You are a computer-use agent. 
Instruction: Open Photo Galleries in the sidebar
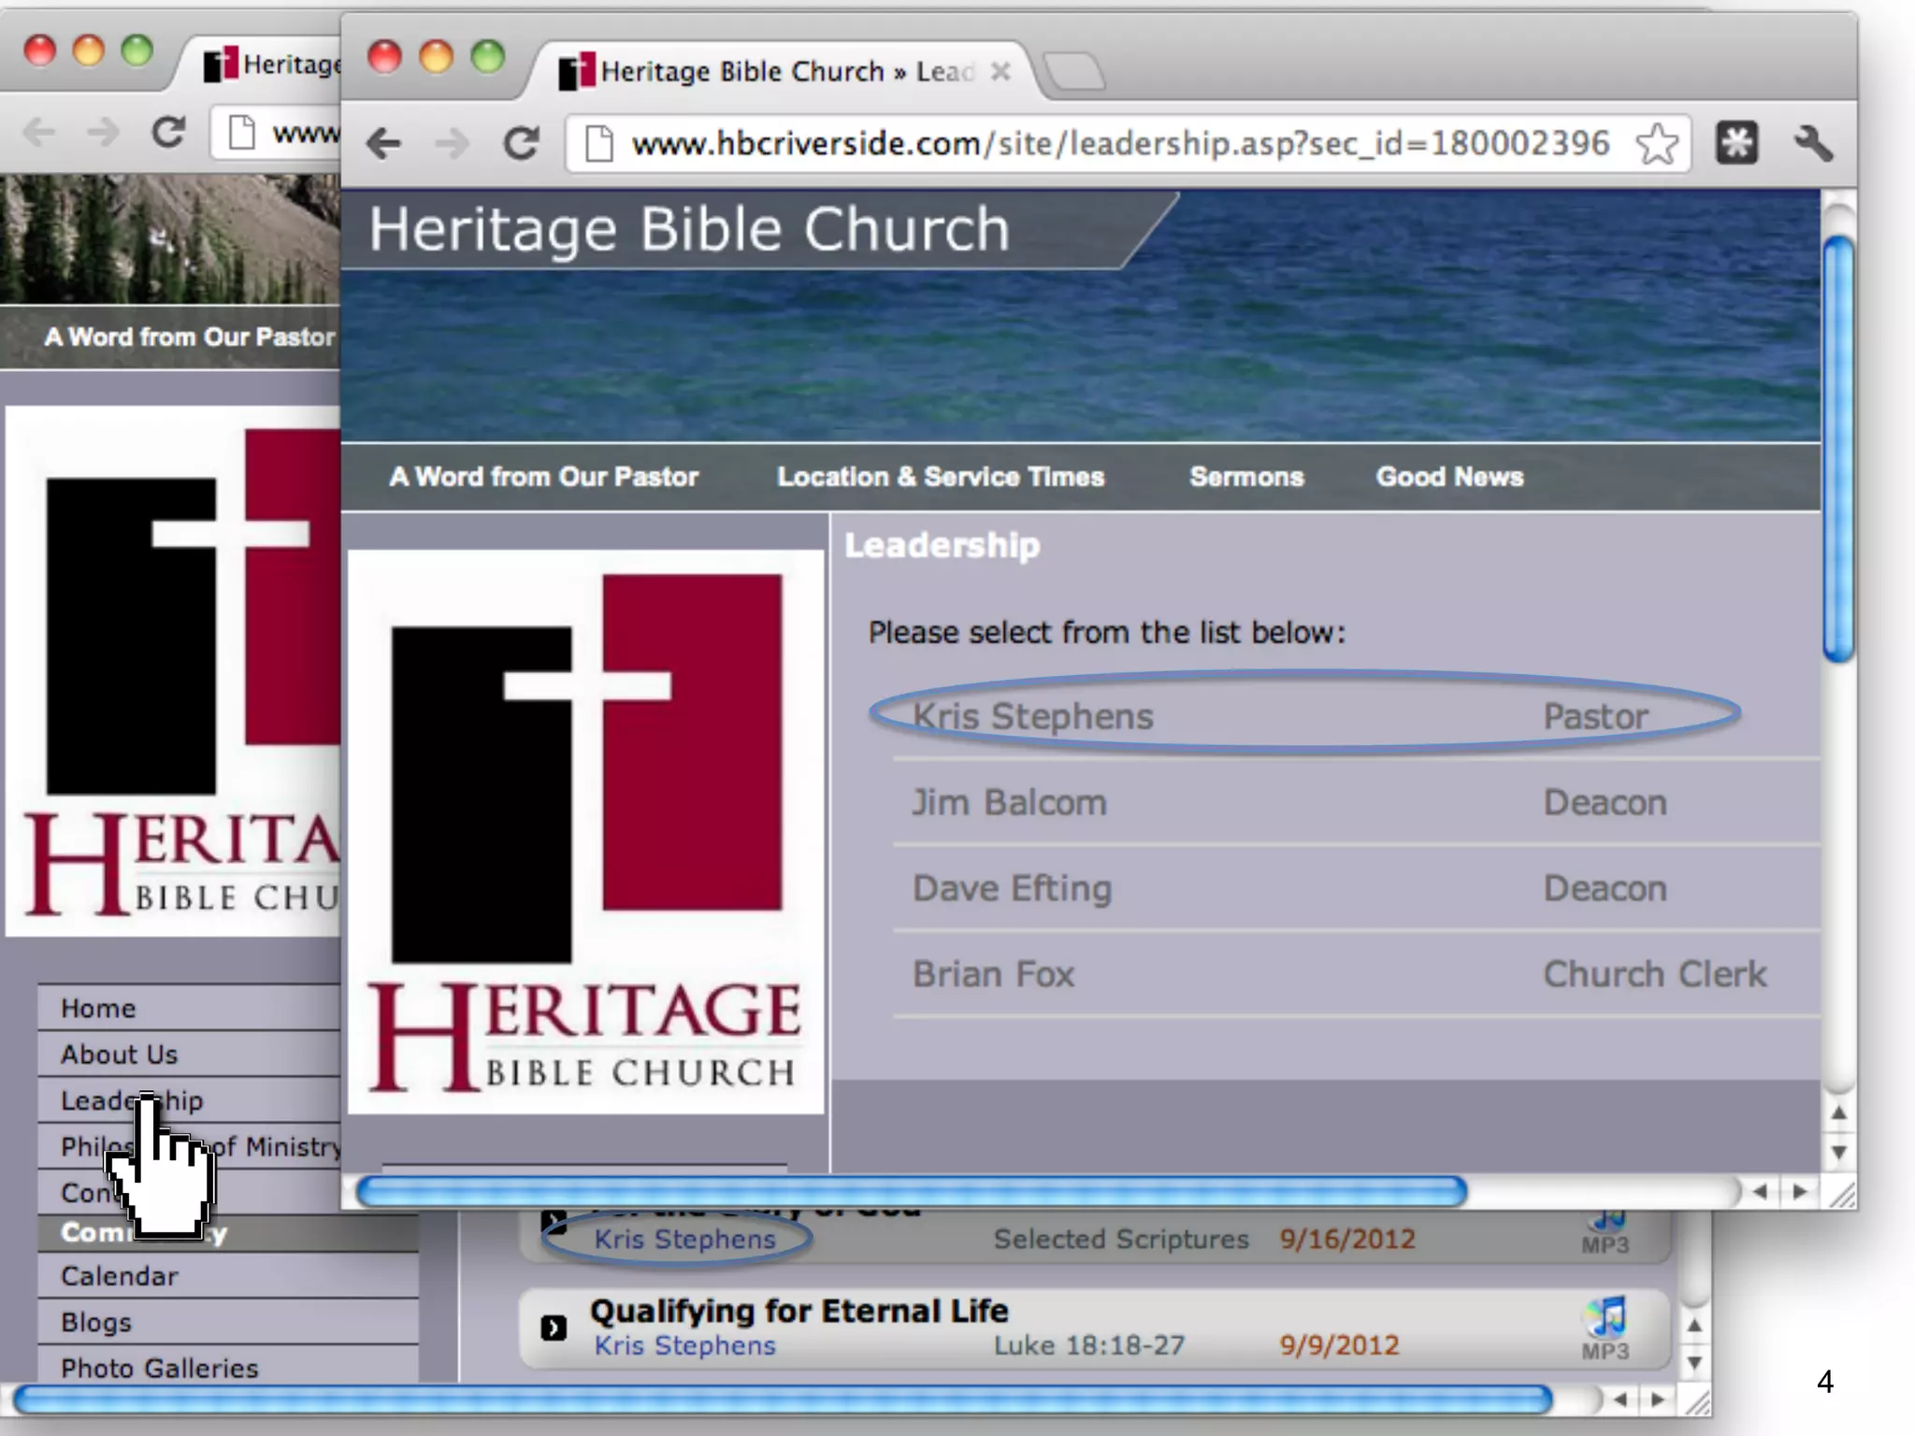[x=159, y=1369]
